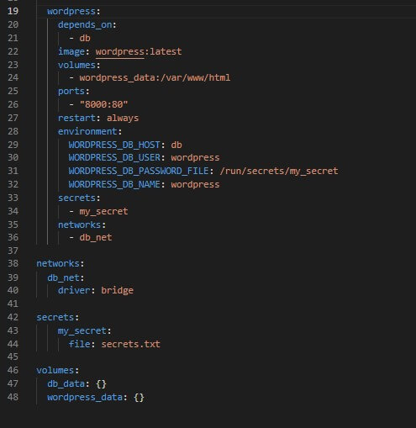Screen dimensions: 416x428
Task: Click the 'secrets.txt' file value
Action: point(130,344)
